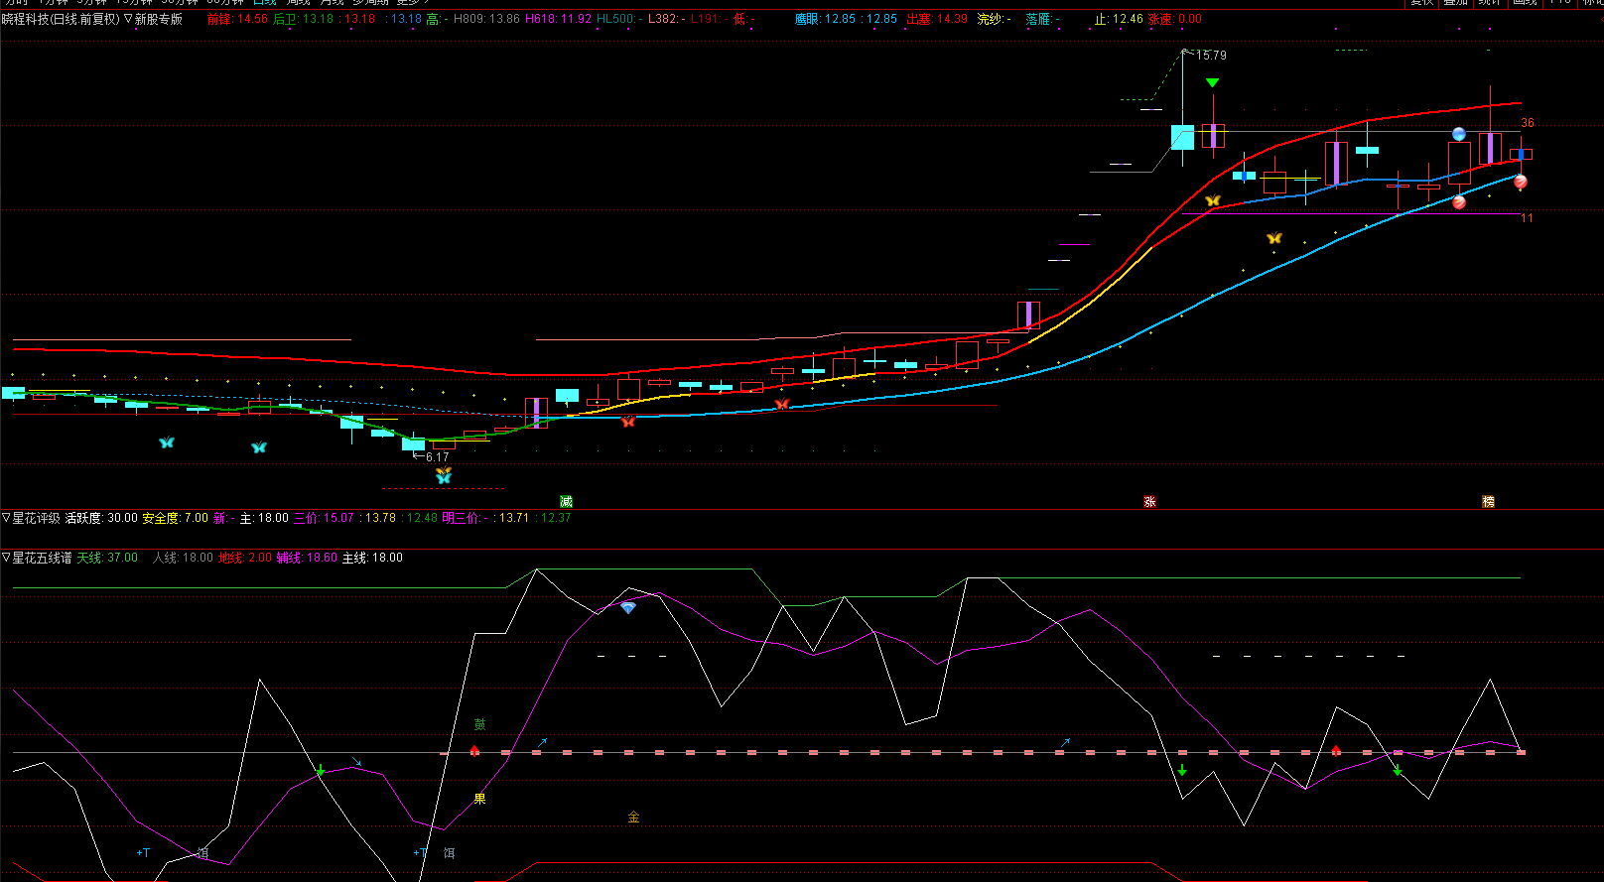Click the 地线: 2.00 value

pyautogui.click(x=244, y=558)
